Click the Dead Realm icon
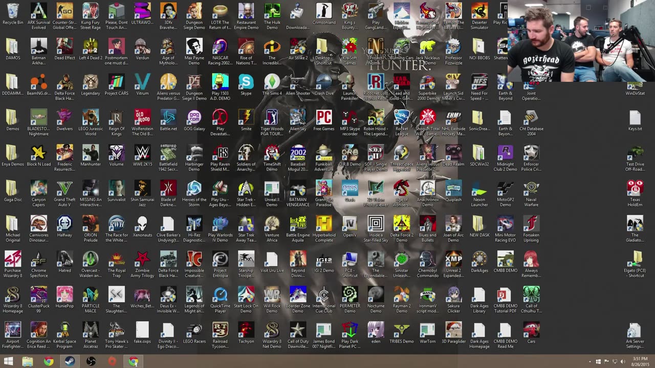The width and height of the screenshot is (655, 368). click(x=453, y=155)
